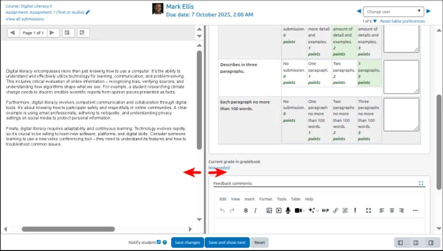Click the insert link chain icon
This screenshot has width=443, height=251.
point(335,211)
